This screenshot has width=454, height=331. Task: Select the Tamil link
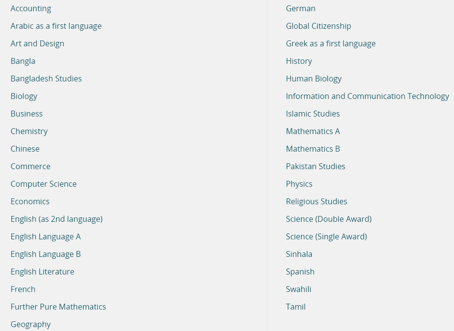coord(296,307)
